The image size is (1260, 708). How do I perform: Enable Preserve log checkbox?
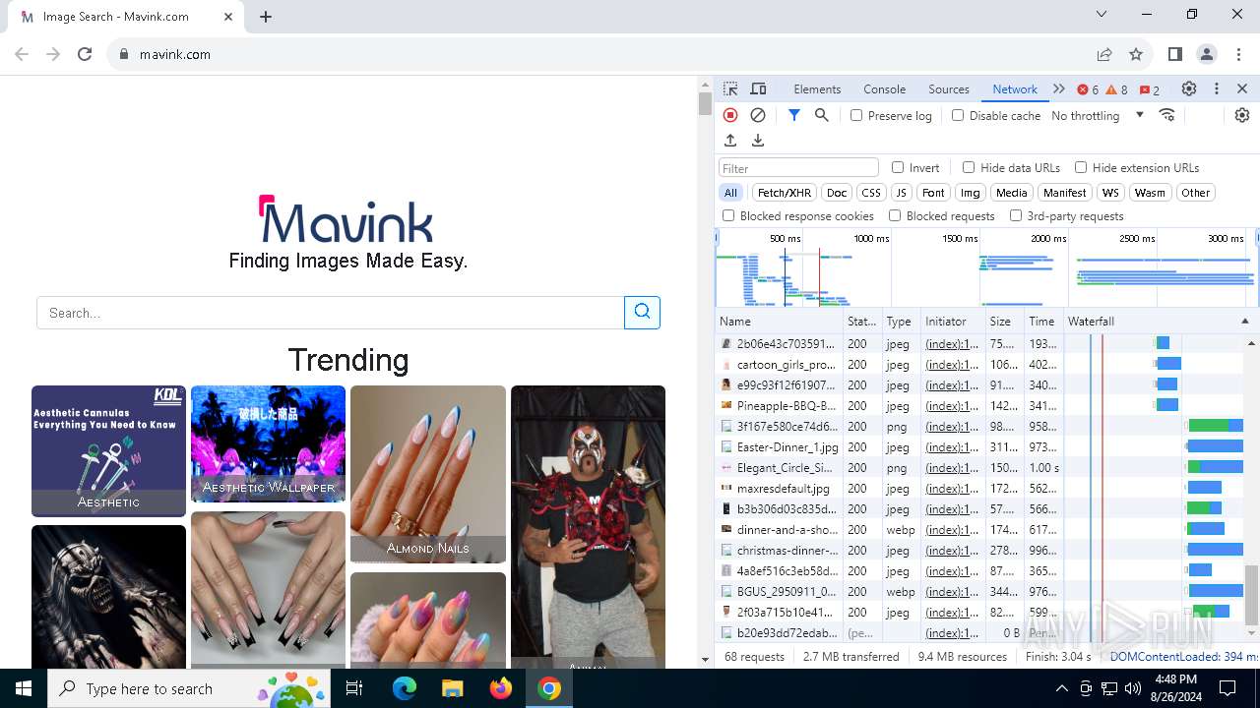tap(856, 115)
